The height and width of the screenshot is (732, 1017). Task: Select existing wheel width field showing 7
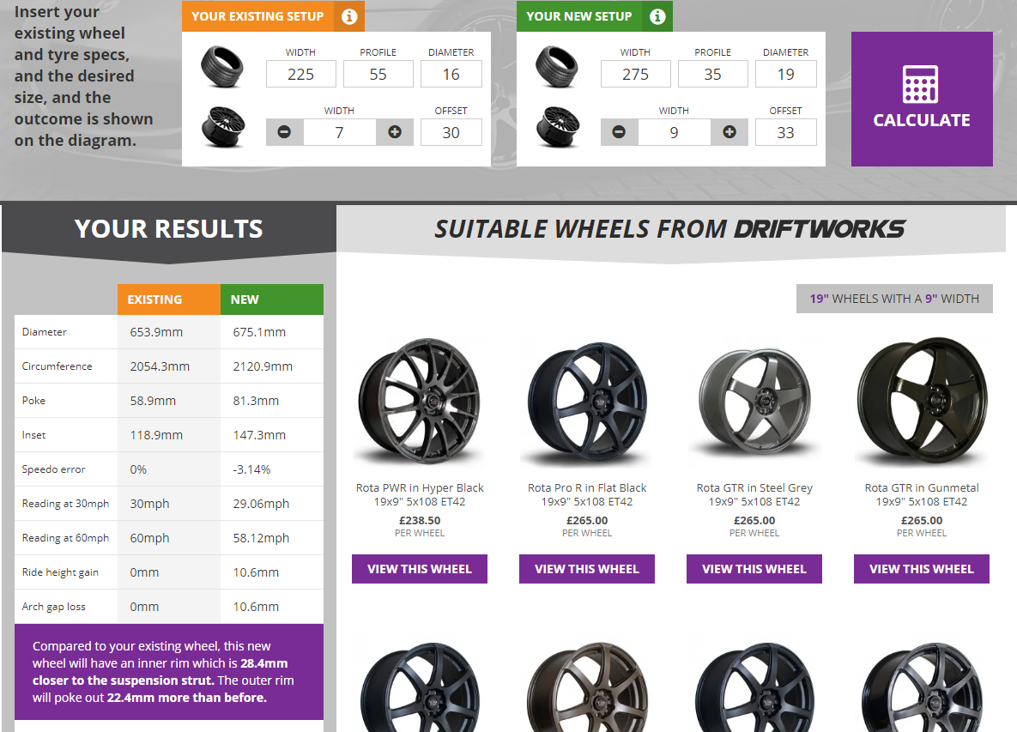(339, 132)
